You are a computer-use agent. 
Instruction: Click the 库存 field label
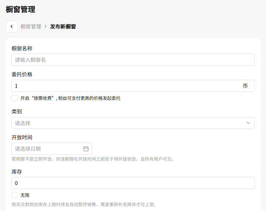pyautogui.click(x=17, y=172)
